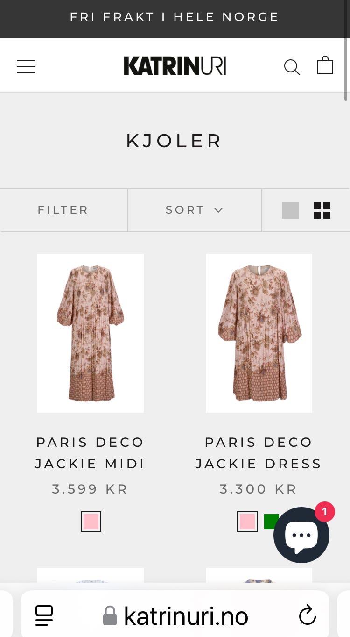
Task: Open the Filter panel
Action: pyautogui.click(x=63, y=210)
